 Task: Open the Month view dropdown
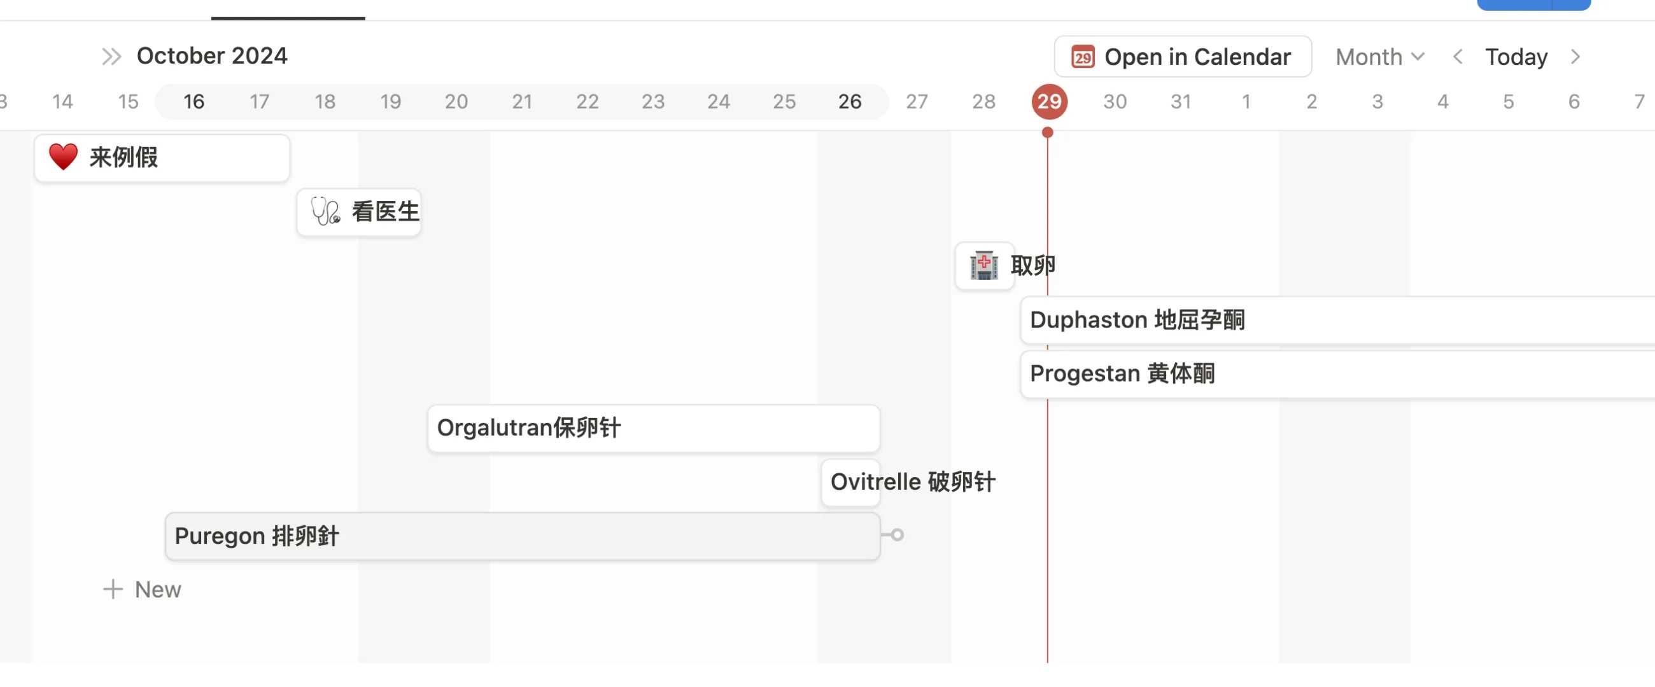1379,57
